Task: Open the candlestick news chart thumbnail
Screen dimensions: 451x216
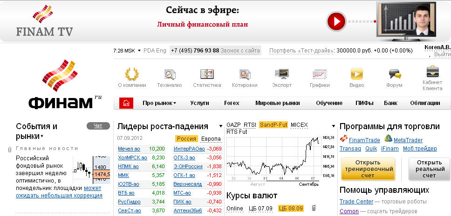Action: click(x=91, y=170)
